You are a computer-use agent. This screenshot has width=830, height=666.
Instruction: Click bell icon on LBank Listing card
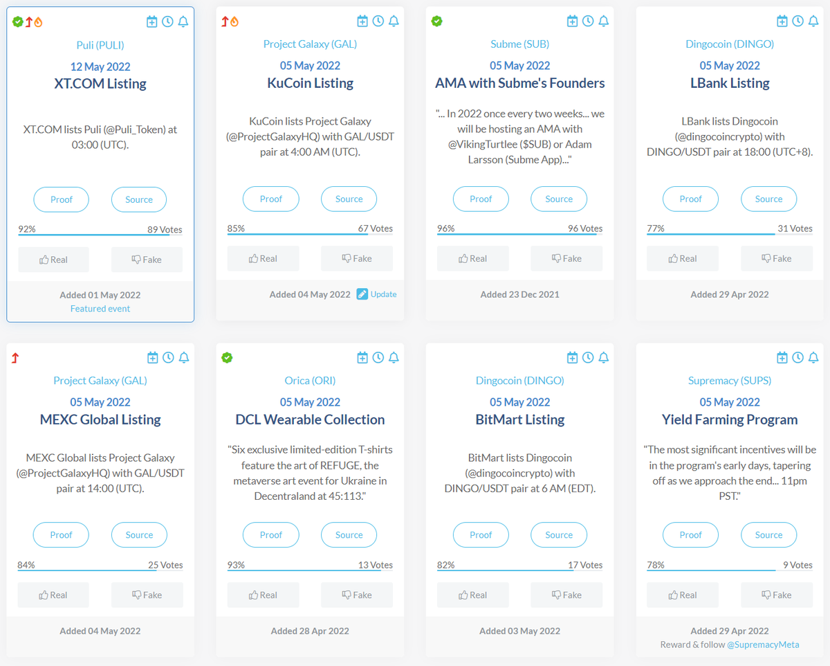click(x=813, y=21)
